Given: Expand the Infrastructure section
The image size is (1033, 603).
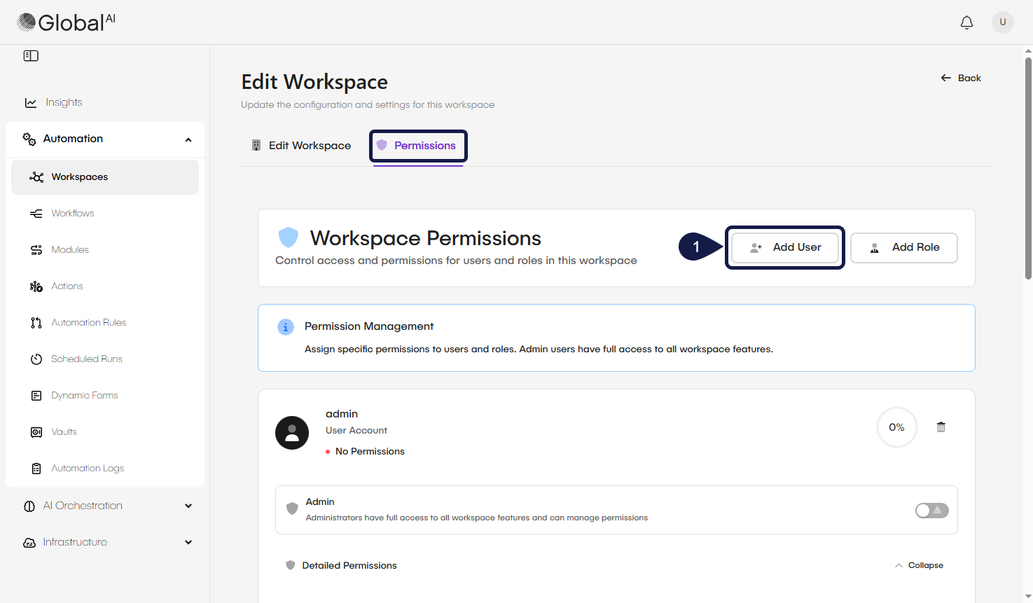Looking at the screenshot, I should click(188, 541).
